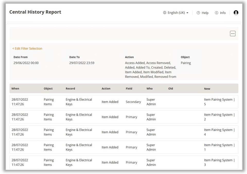Click Item Added in the Secondary row

(x=110, y=102)
